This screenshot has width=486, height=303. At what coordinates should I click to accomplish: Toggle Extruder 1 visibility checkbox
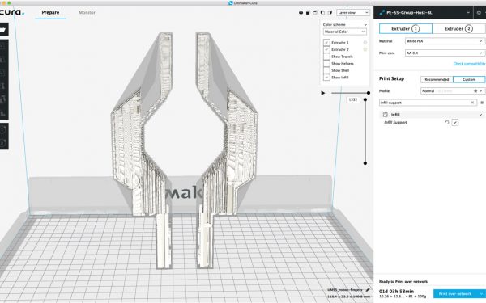click(326, 42)
